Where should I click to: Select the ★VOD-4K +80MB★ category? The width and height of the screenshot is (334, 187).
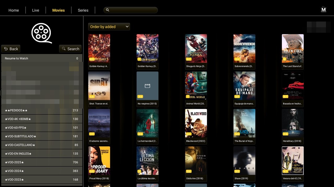pyautogui.click(x=42, y=119)
